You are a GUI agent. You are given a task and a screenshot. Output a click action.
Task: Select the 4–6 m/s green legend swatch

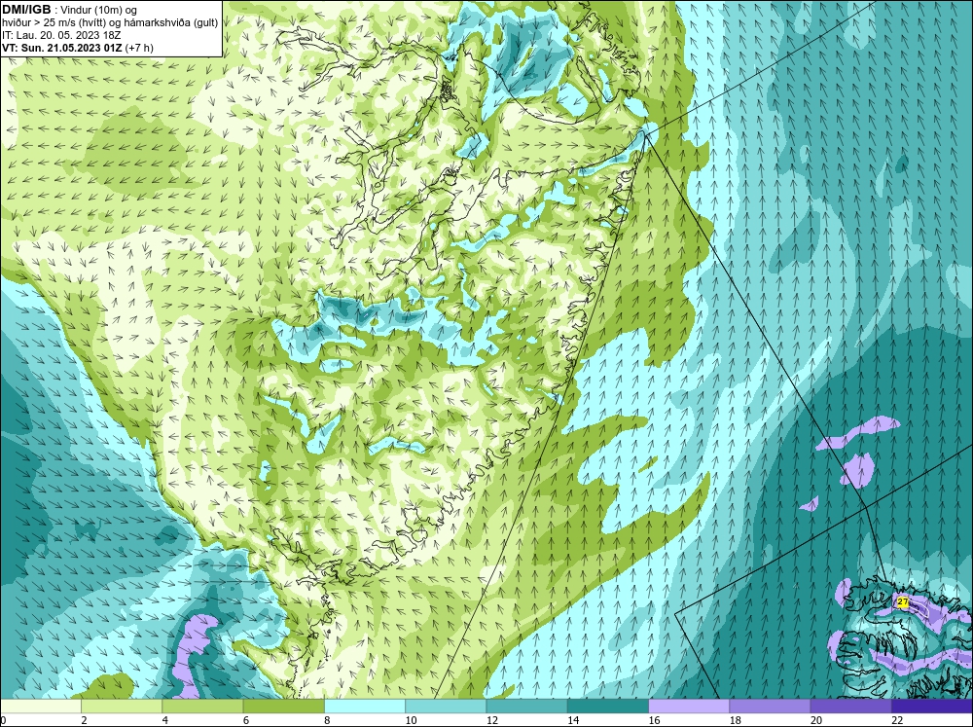[x=202, y=707]
